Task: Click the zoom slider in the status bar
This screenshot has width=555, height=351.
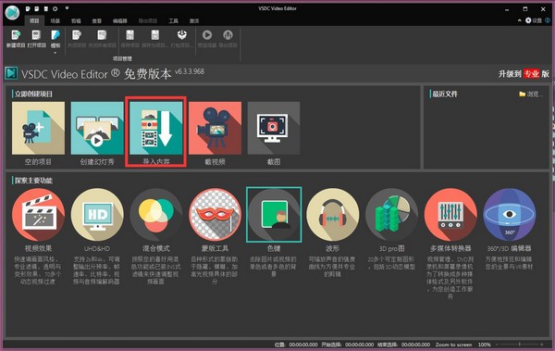Action: 520,345
